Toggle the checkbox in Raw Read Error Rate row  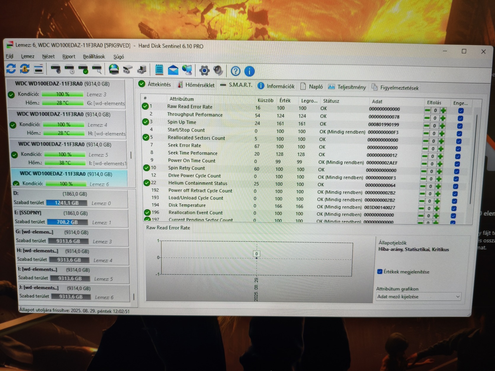(x=461, y=111)
